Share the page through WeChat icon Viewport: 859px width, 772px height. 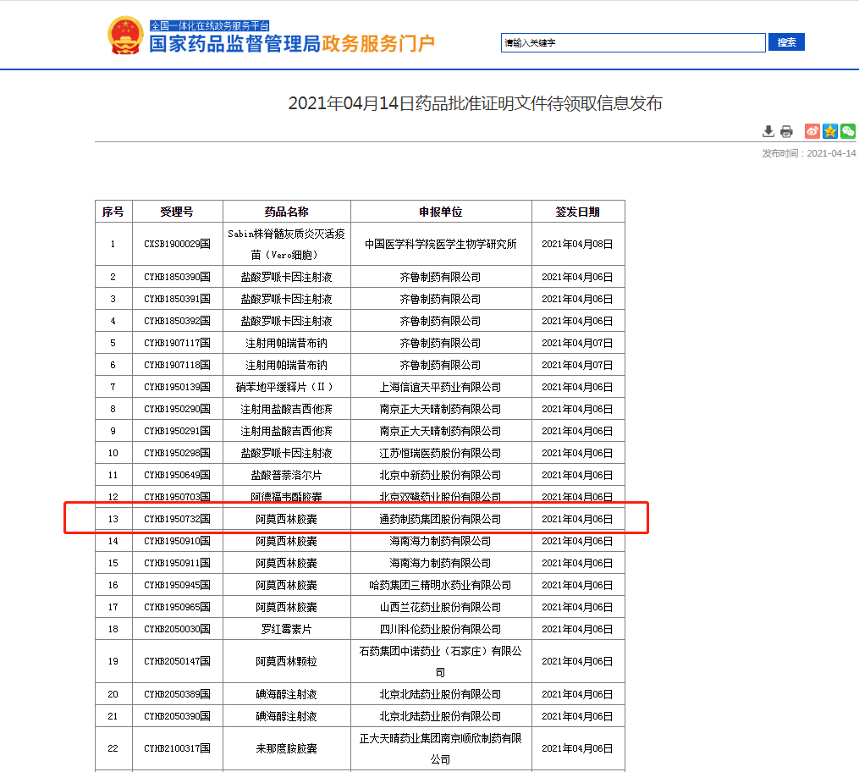point(848,131)
